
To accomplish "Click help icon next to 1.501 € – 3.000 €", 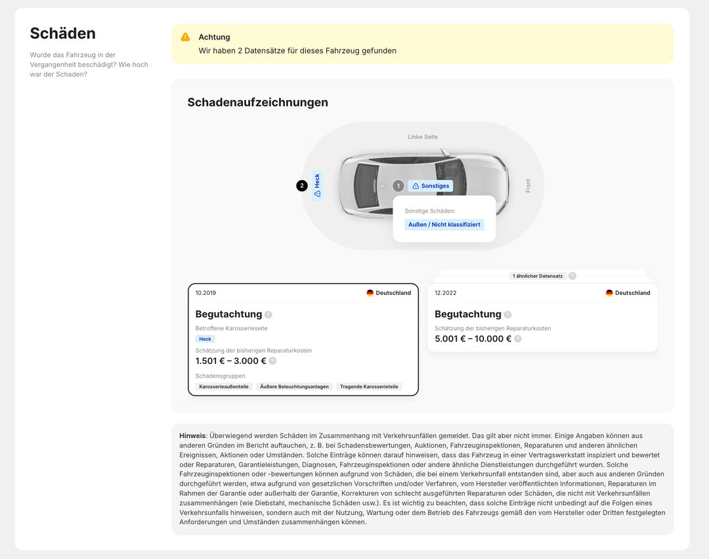I will tap(272, 361).
